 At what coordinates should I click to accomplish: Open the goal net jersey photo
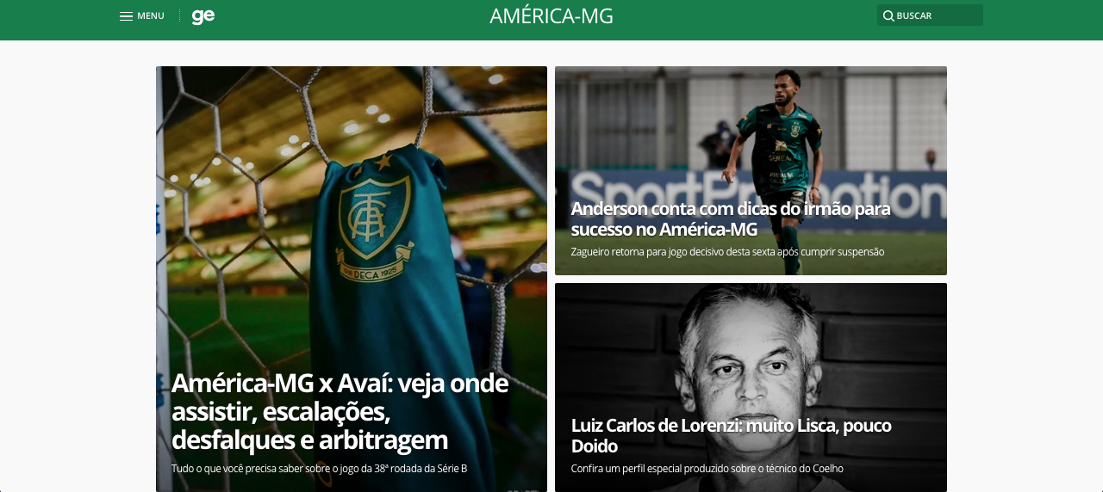click(x=352, y=215)
